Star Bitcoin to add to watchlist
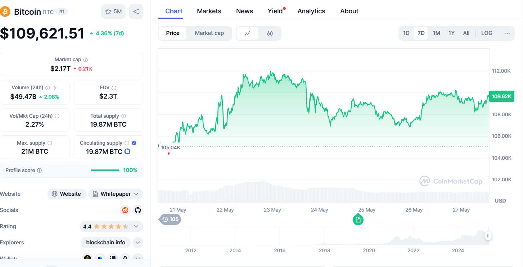Screen dimensions: 523x267 click(x=113, y=12)
